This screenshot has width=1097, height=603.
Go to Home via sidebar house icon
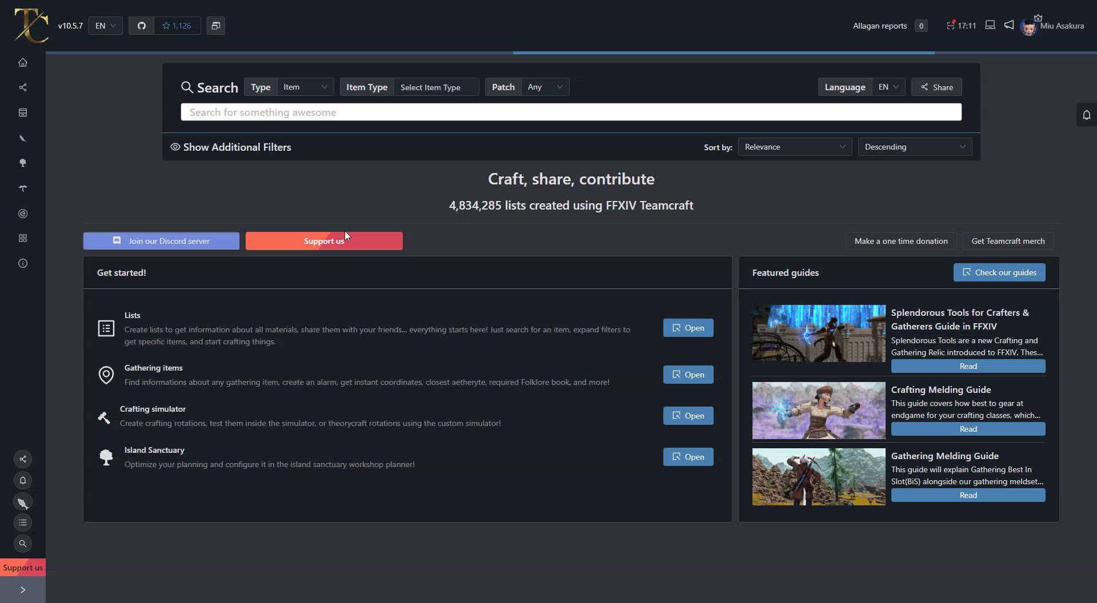23,62
